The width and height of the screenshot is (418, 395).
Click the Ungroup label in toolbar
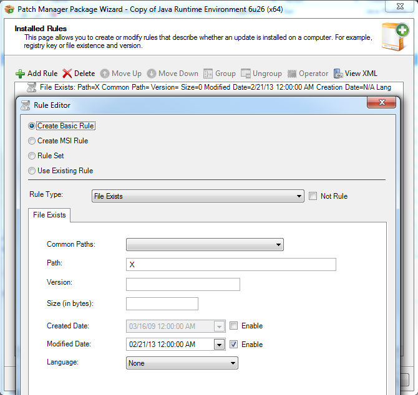pos(267,74)
